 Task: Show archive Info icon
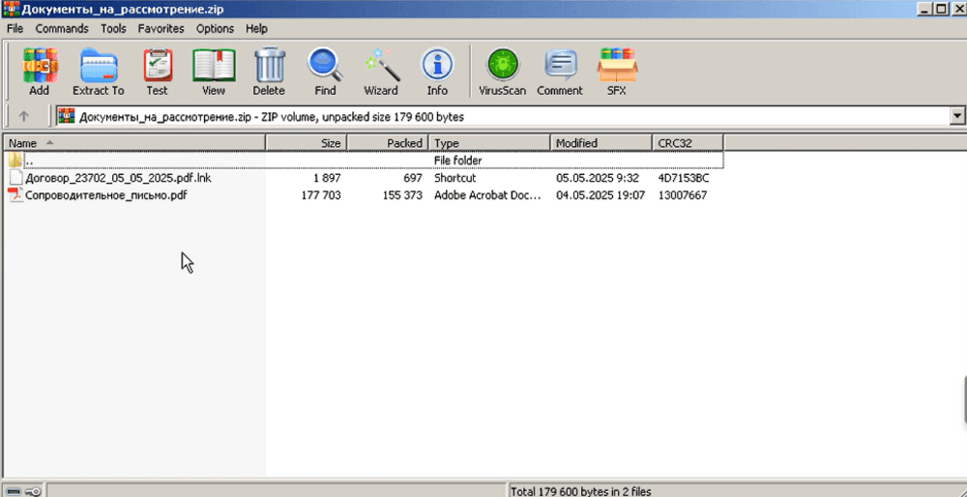coord(437,72)
